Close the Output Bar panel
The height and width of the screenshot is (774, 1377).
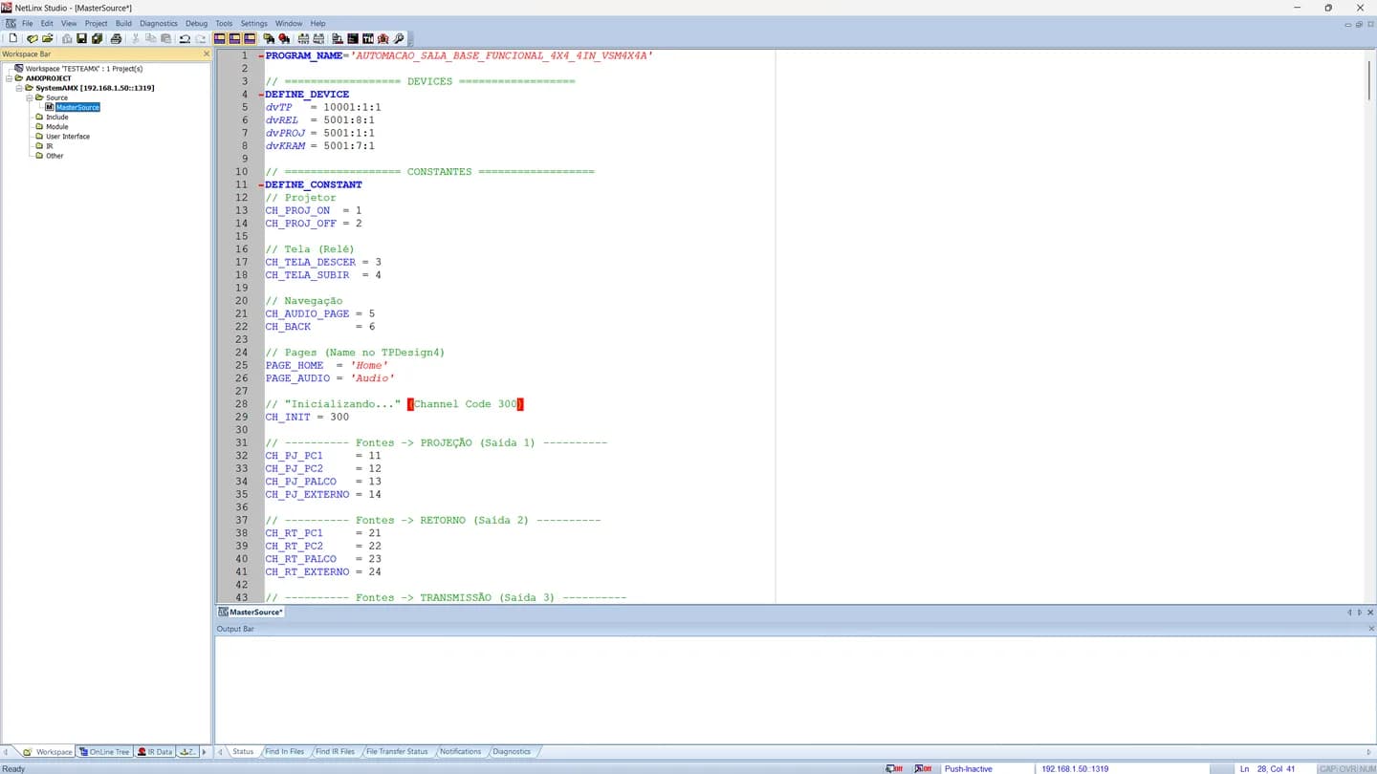click(1370, 629)
